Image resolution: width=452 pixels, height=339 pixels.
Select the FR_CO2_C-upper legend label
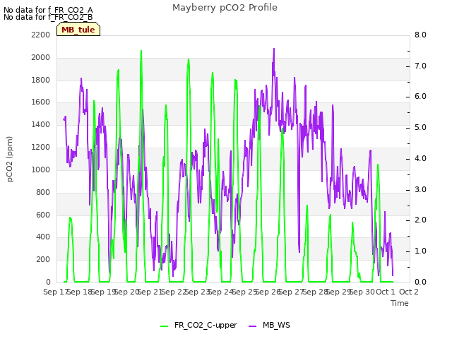point(206,325)
